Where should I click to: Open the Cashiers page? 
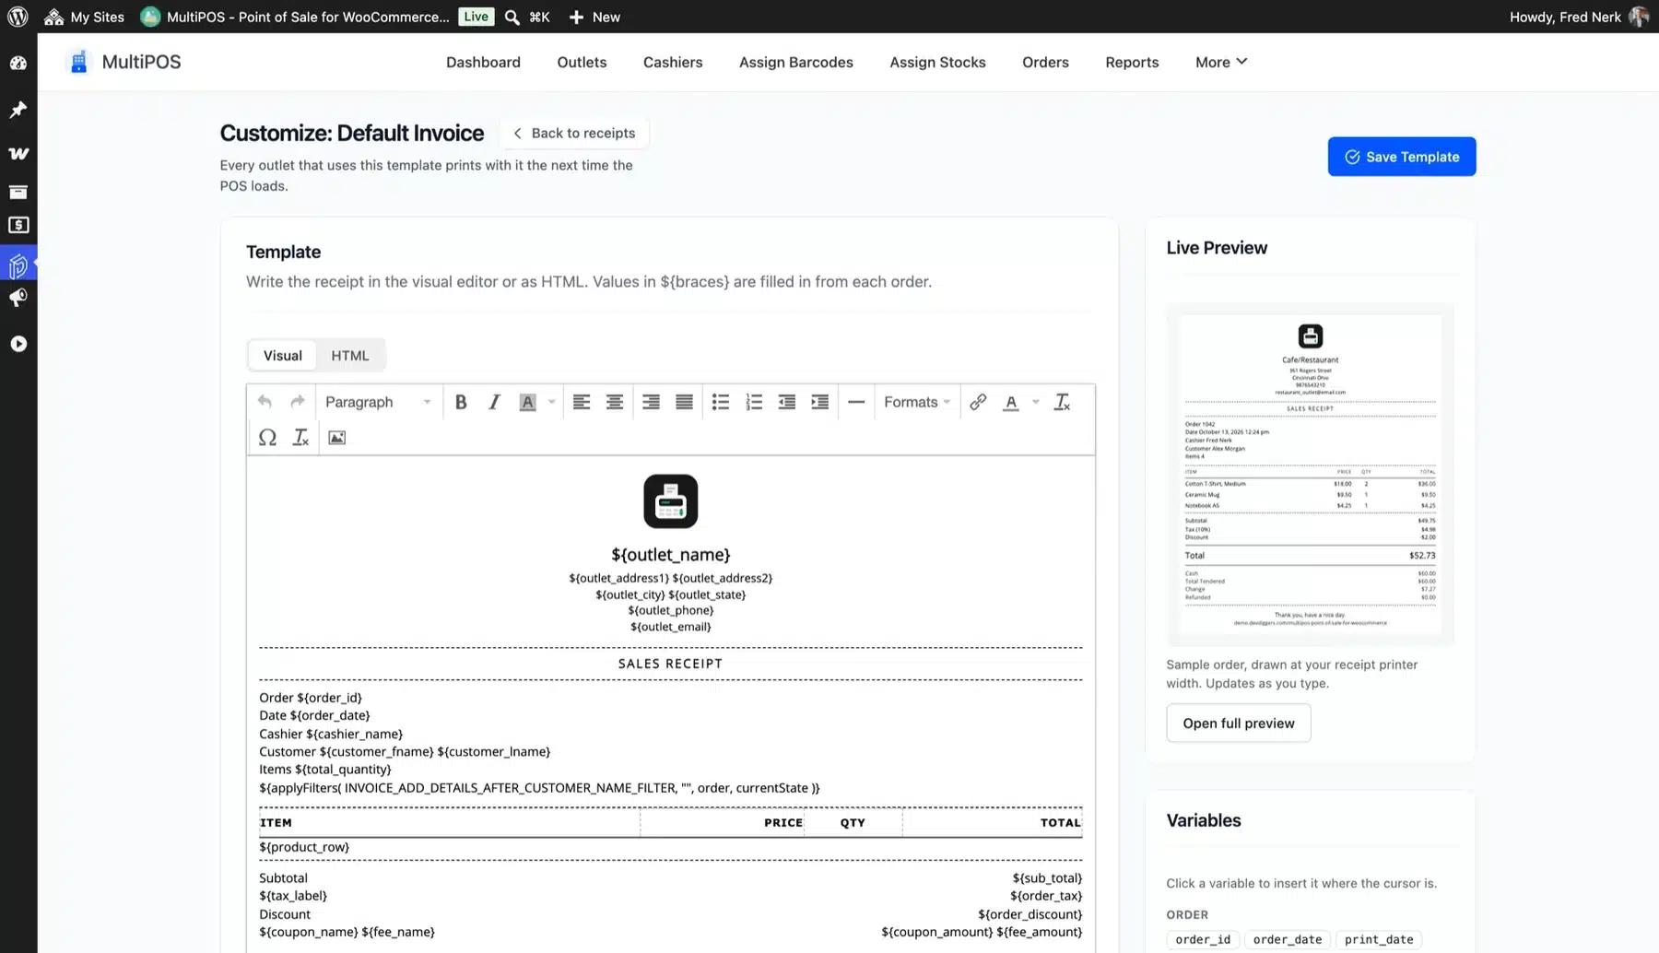coord(673,62)
